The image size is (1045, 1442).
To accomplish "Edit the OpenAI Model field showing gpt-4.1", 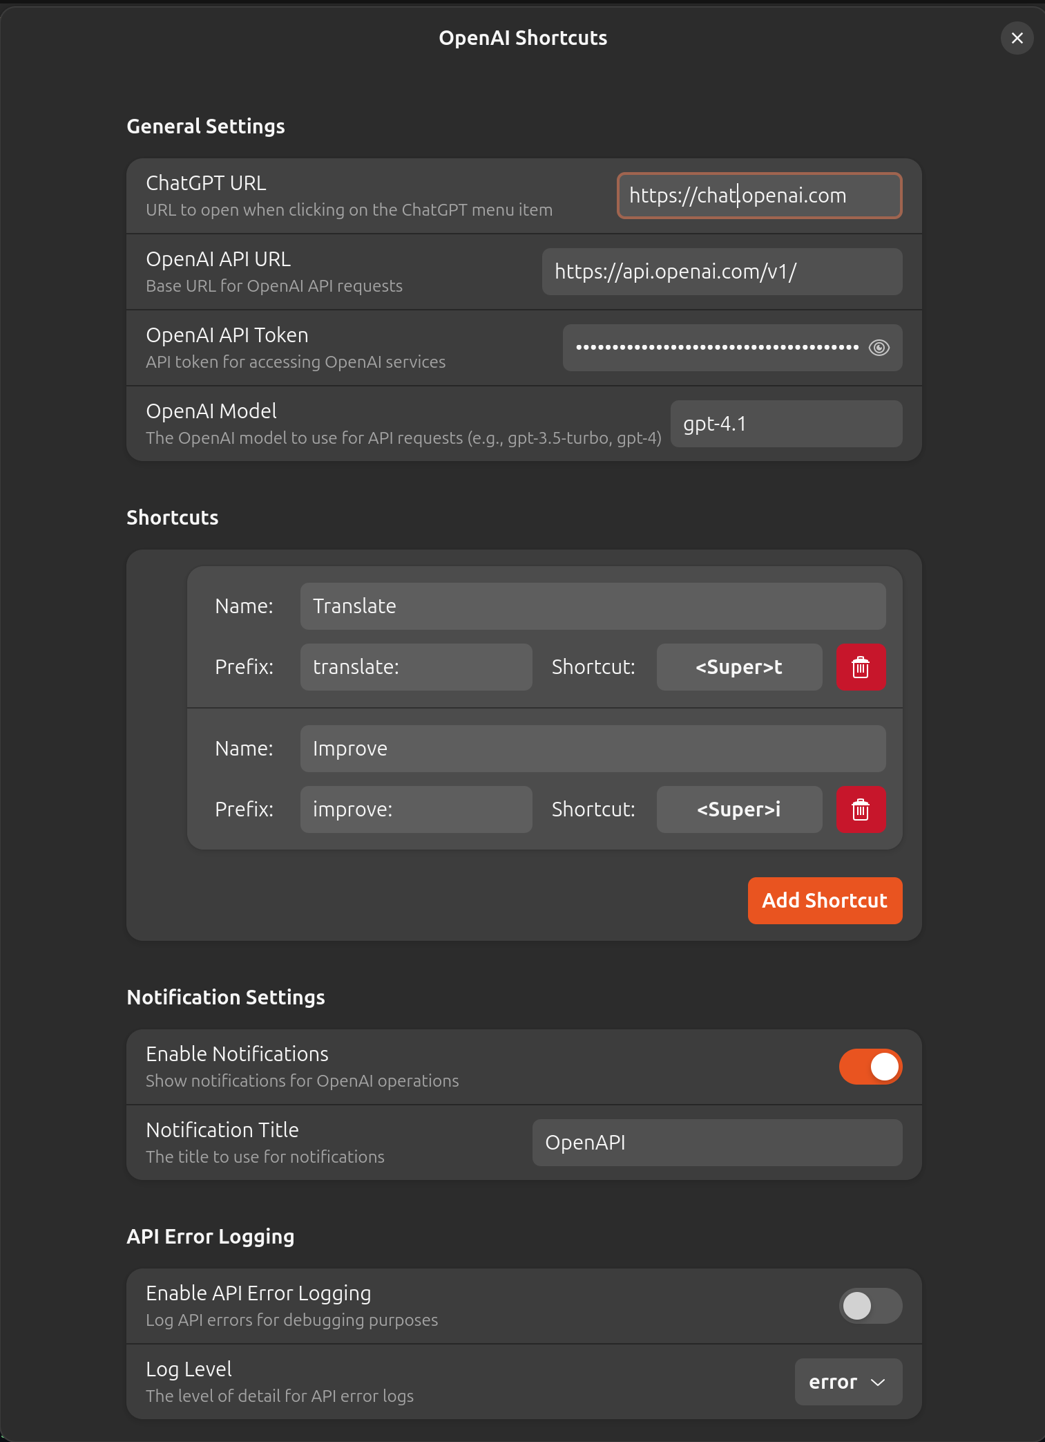I will 786,424.
